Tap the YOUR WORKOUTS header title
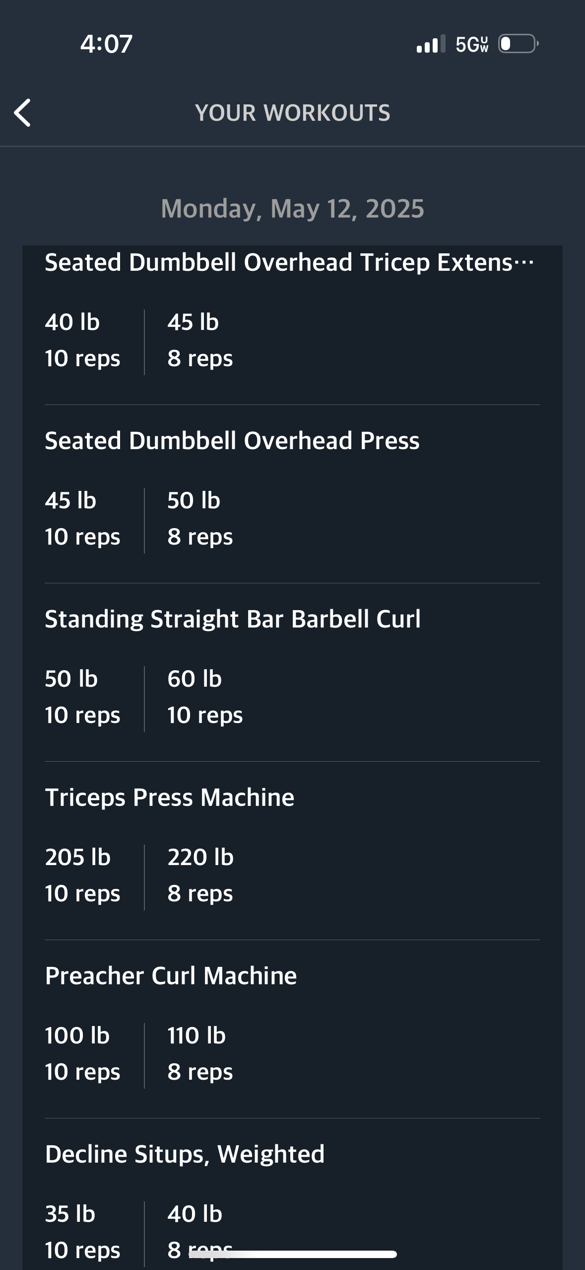585x1270 pixels. tap(292, 113)
